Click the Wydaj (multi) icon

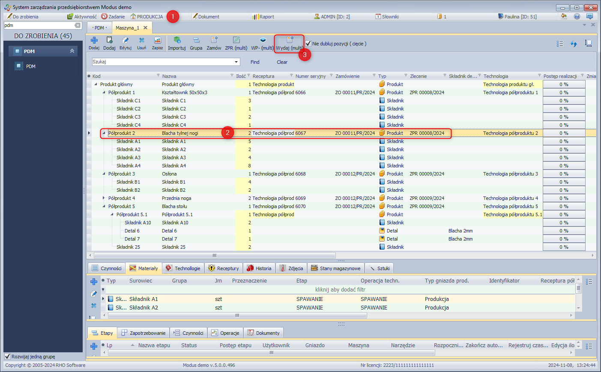click(290, 41)
